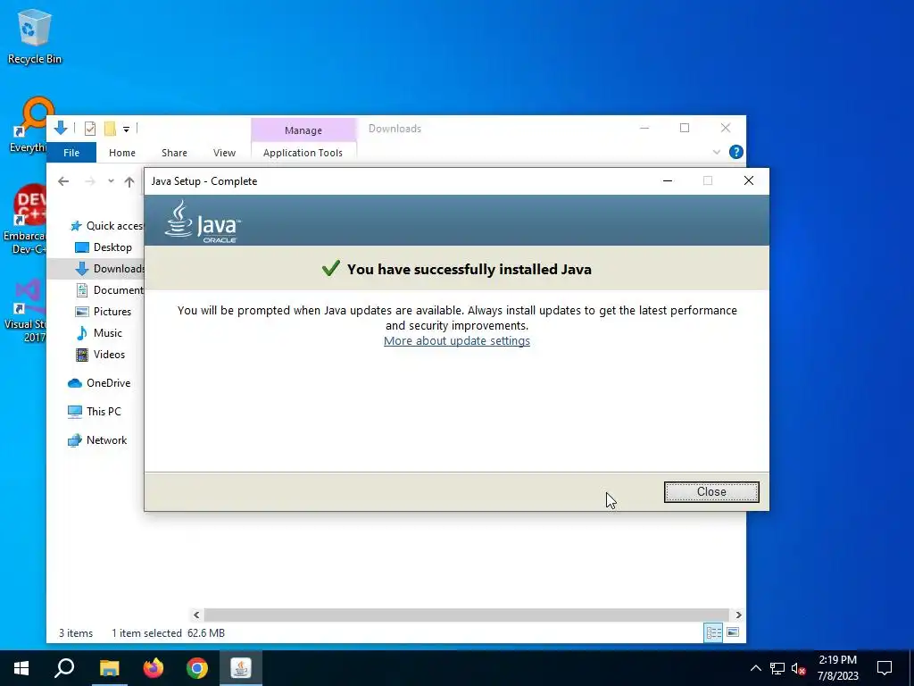Image resolution: width=914 pixels, height=686 pixels.
Task: Click the Explorer horizontal scrollbar track
Action: 466,615
